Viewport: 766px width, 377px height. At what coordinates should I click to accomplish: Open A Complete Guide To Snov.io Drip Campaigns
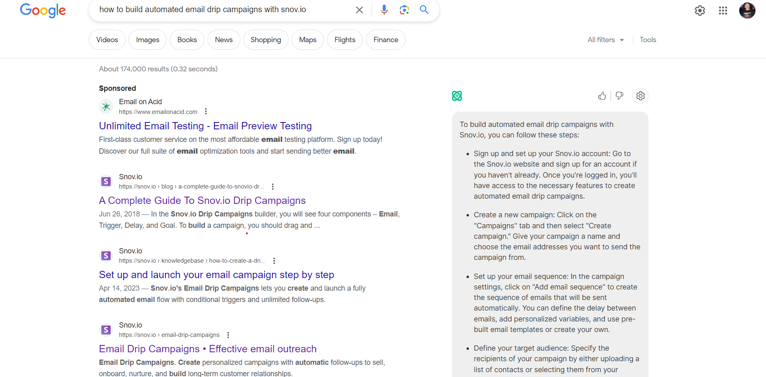(x=202, y=201)
